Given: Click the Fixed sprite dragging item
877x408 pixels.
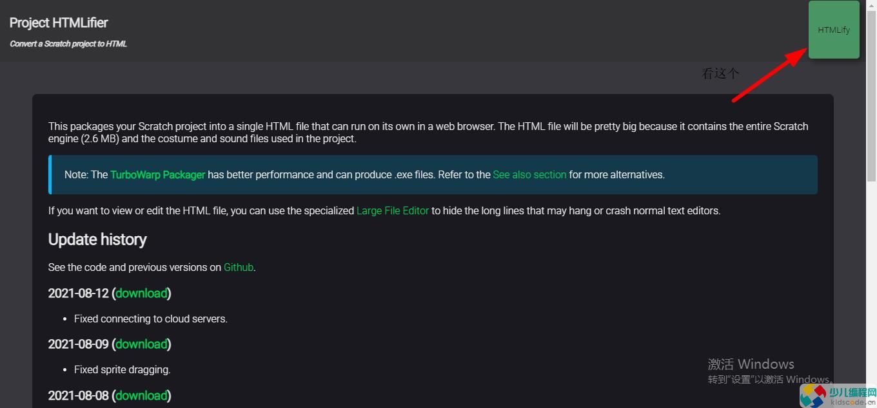Looking at the screenshot, I should point(122,369).
